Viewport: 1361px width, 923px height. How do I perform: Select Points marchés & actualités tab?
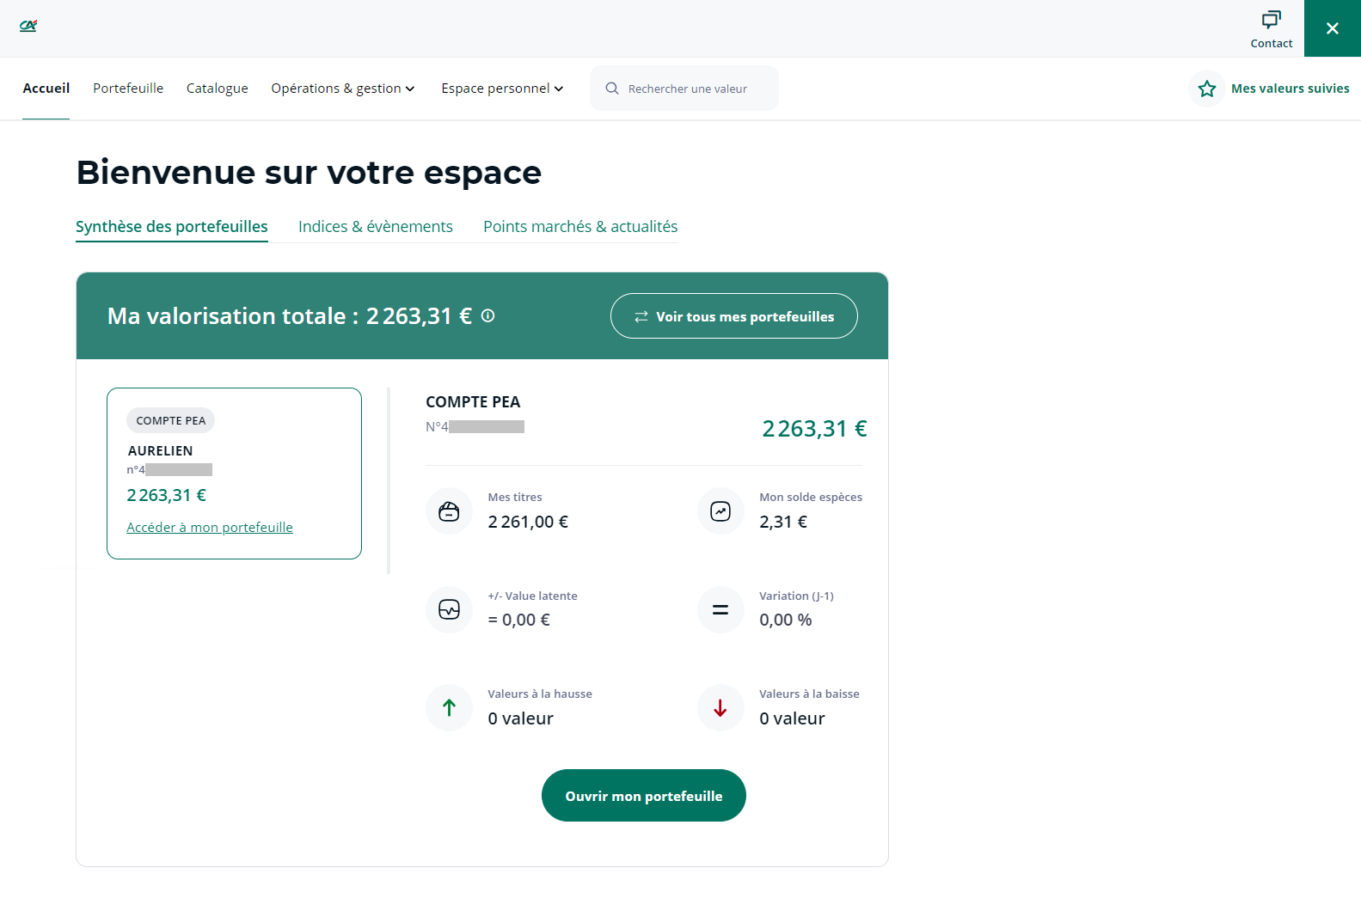(579, 227)
